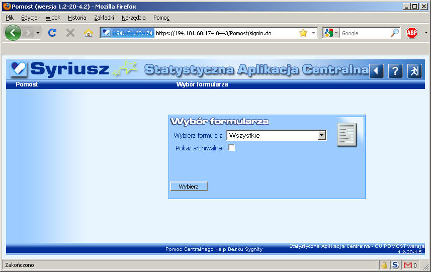Image resolution: width=431 pixels, height=272 pixels.
Task: Go back with the green back arrow
Action: [x=13, y=33]
